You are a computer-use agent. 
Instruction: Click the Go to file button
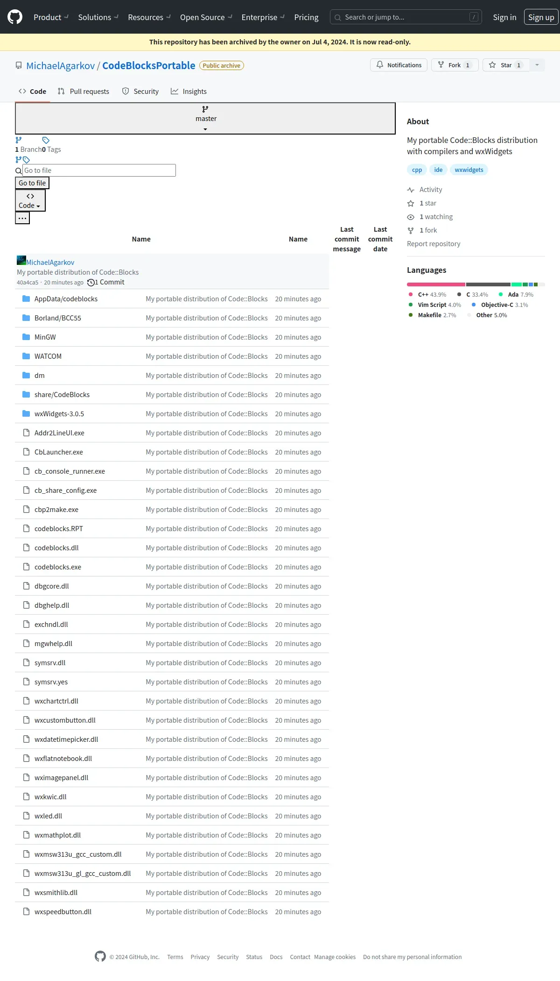pyautogui.click(x=32, y=183)
